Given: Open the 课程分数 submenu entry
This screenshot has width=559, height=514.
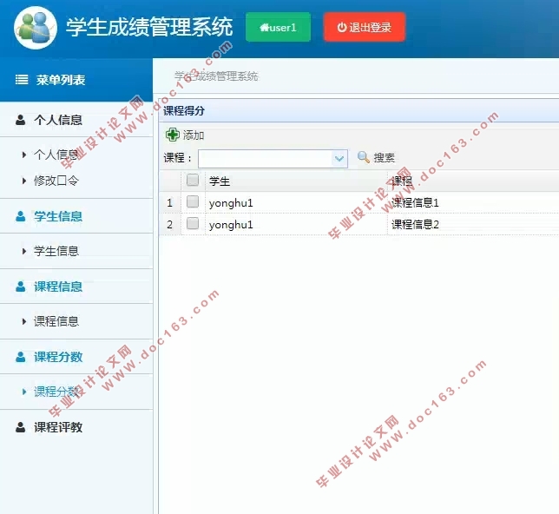Looking at the screenshot, I should click(x=56, y=392).
